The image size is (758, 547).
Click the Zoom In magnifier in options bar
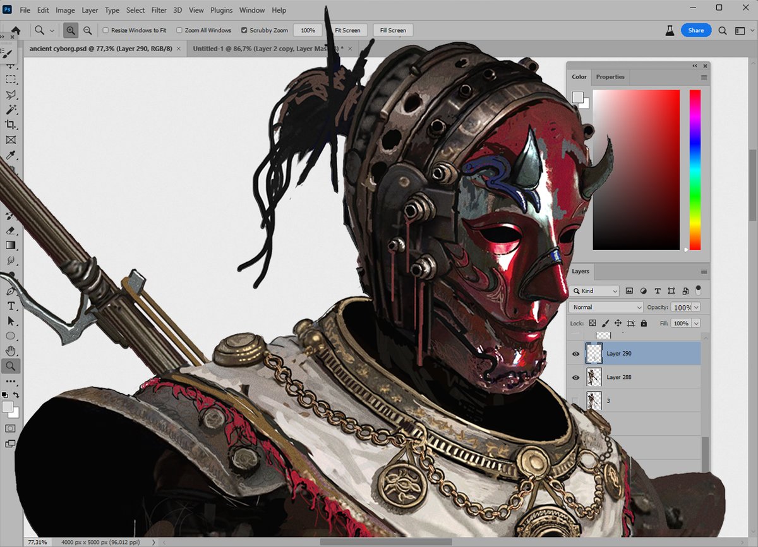point(71,30)
